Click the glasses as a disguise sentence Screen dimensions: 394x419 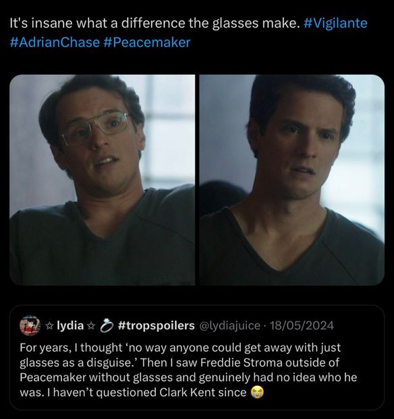[x=79, y=362]
